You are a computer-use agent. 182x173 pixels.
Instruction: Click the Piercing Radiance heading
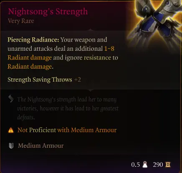[33, 40]
